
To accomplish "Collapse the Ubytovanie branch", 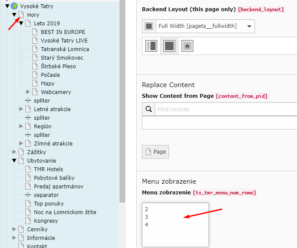I will 14,160.
